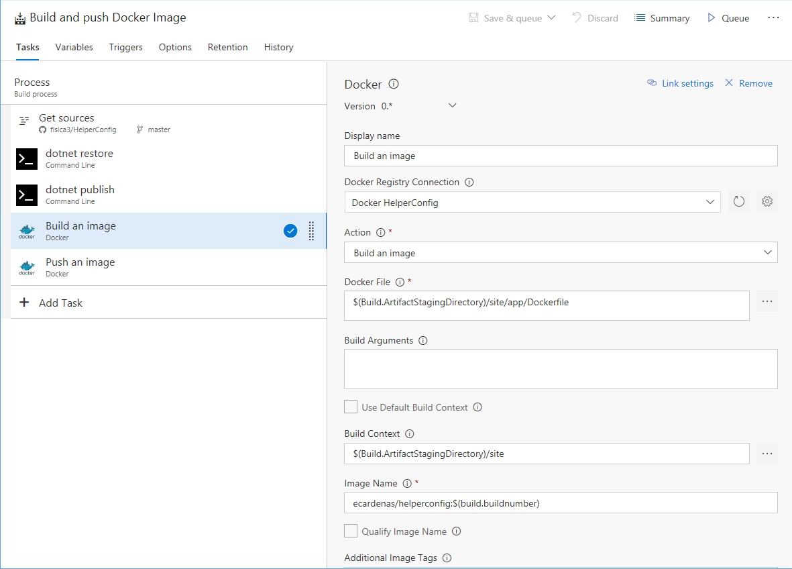The image size is (792, 569).
Task: Click the master branch label
Action: point(159,130)
